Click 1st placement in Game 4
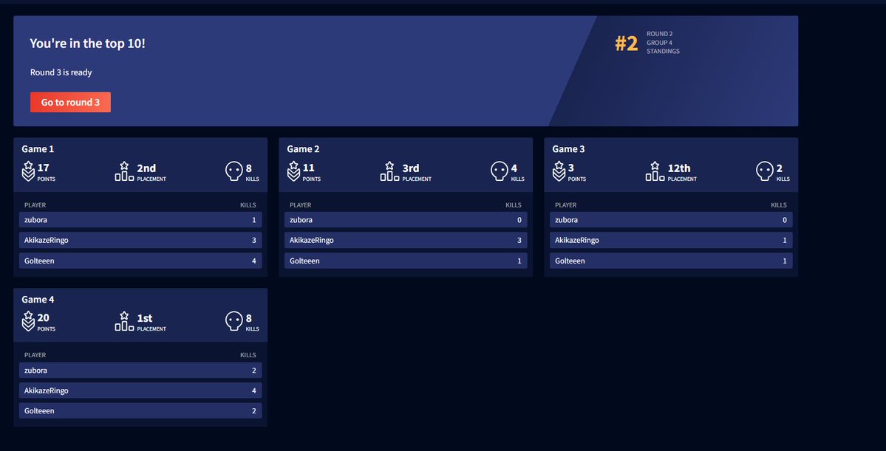Viewport: 886px width, 451px height. (145, 318)
